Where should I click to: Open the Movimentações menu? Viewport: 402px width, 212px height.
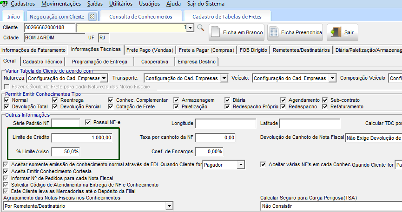pos(61,4)
